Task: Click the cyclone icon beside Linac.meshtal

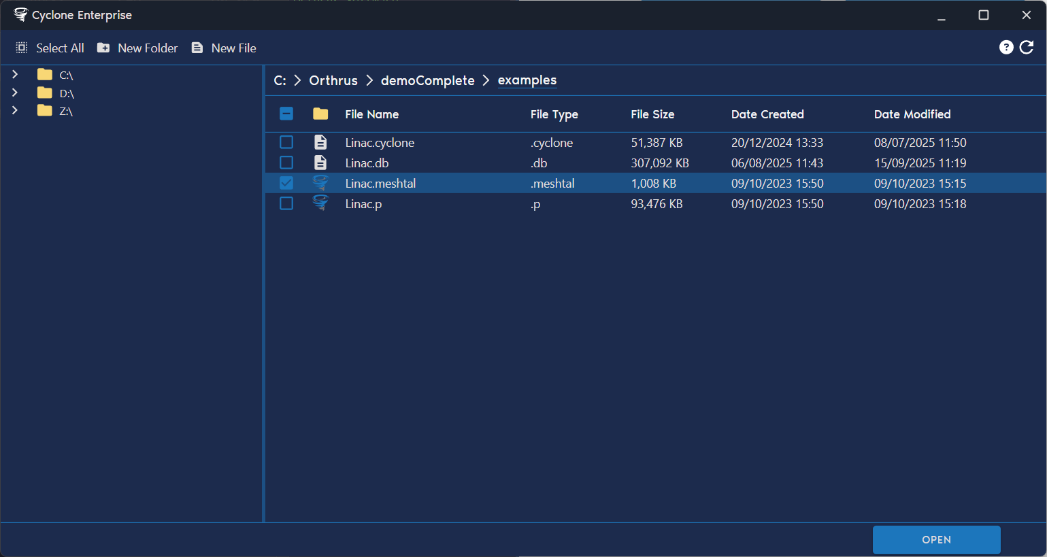Action: pos(320,182)
